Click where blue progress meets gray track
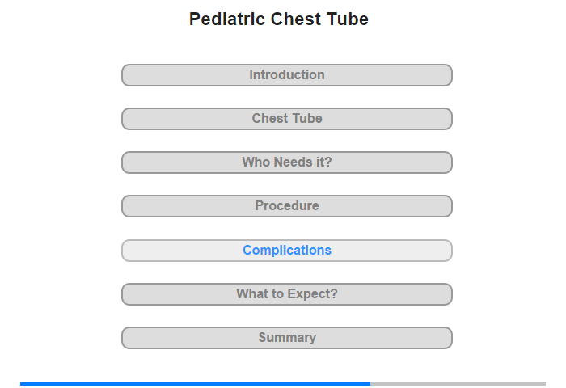This screenshot has height=388, width=566. (370, 383)
